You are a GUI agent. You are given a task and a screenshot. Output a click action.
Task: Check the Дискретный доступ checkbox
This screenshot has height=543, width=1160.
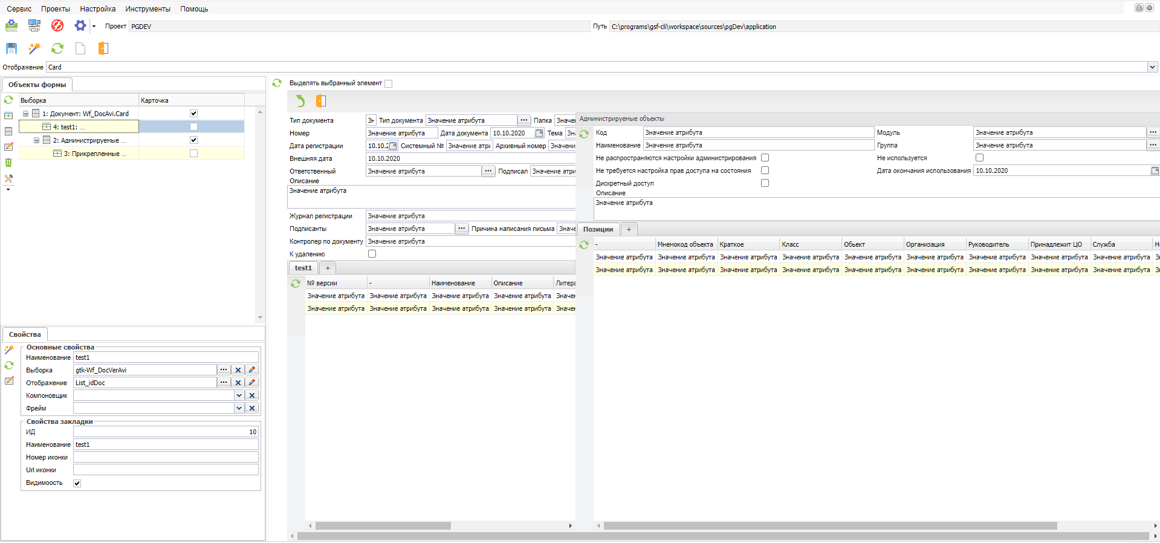pyautogui.click(x=765, y=183)
